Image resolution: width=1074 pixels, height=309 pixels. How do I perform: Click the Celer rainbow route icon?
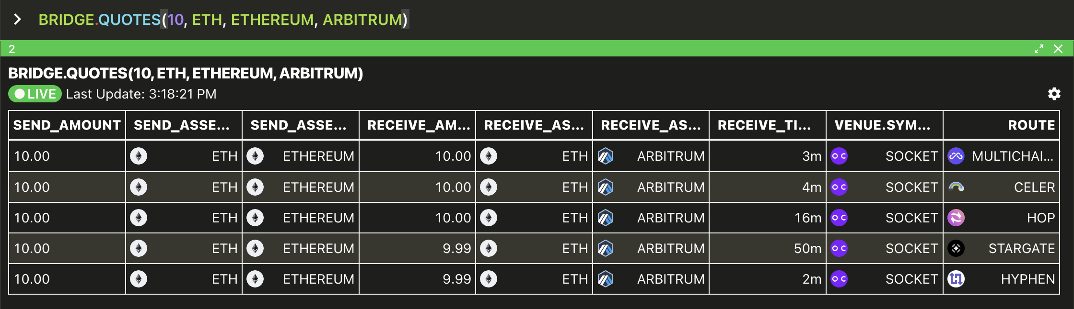coord(956,187)
